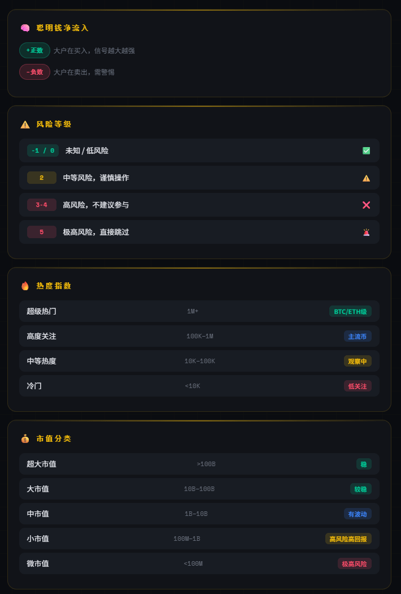The height and width of the screenshot is (594, 401).
Task: Click the blue 主流币 tag
Action: coord(358,337)
